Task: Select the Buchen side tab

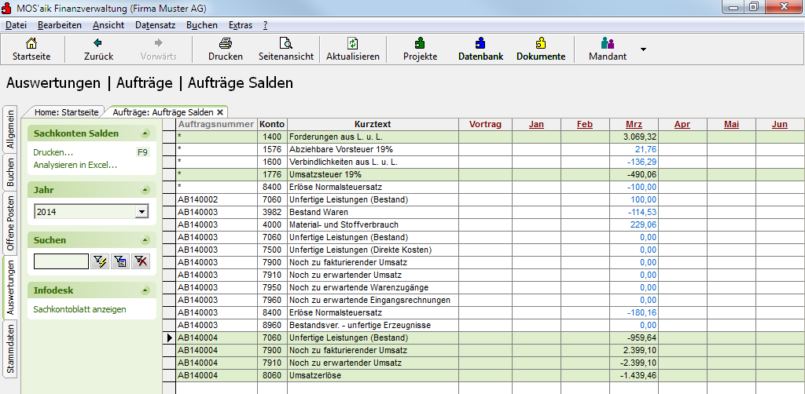Action: [x=10, y=173]
